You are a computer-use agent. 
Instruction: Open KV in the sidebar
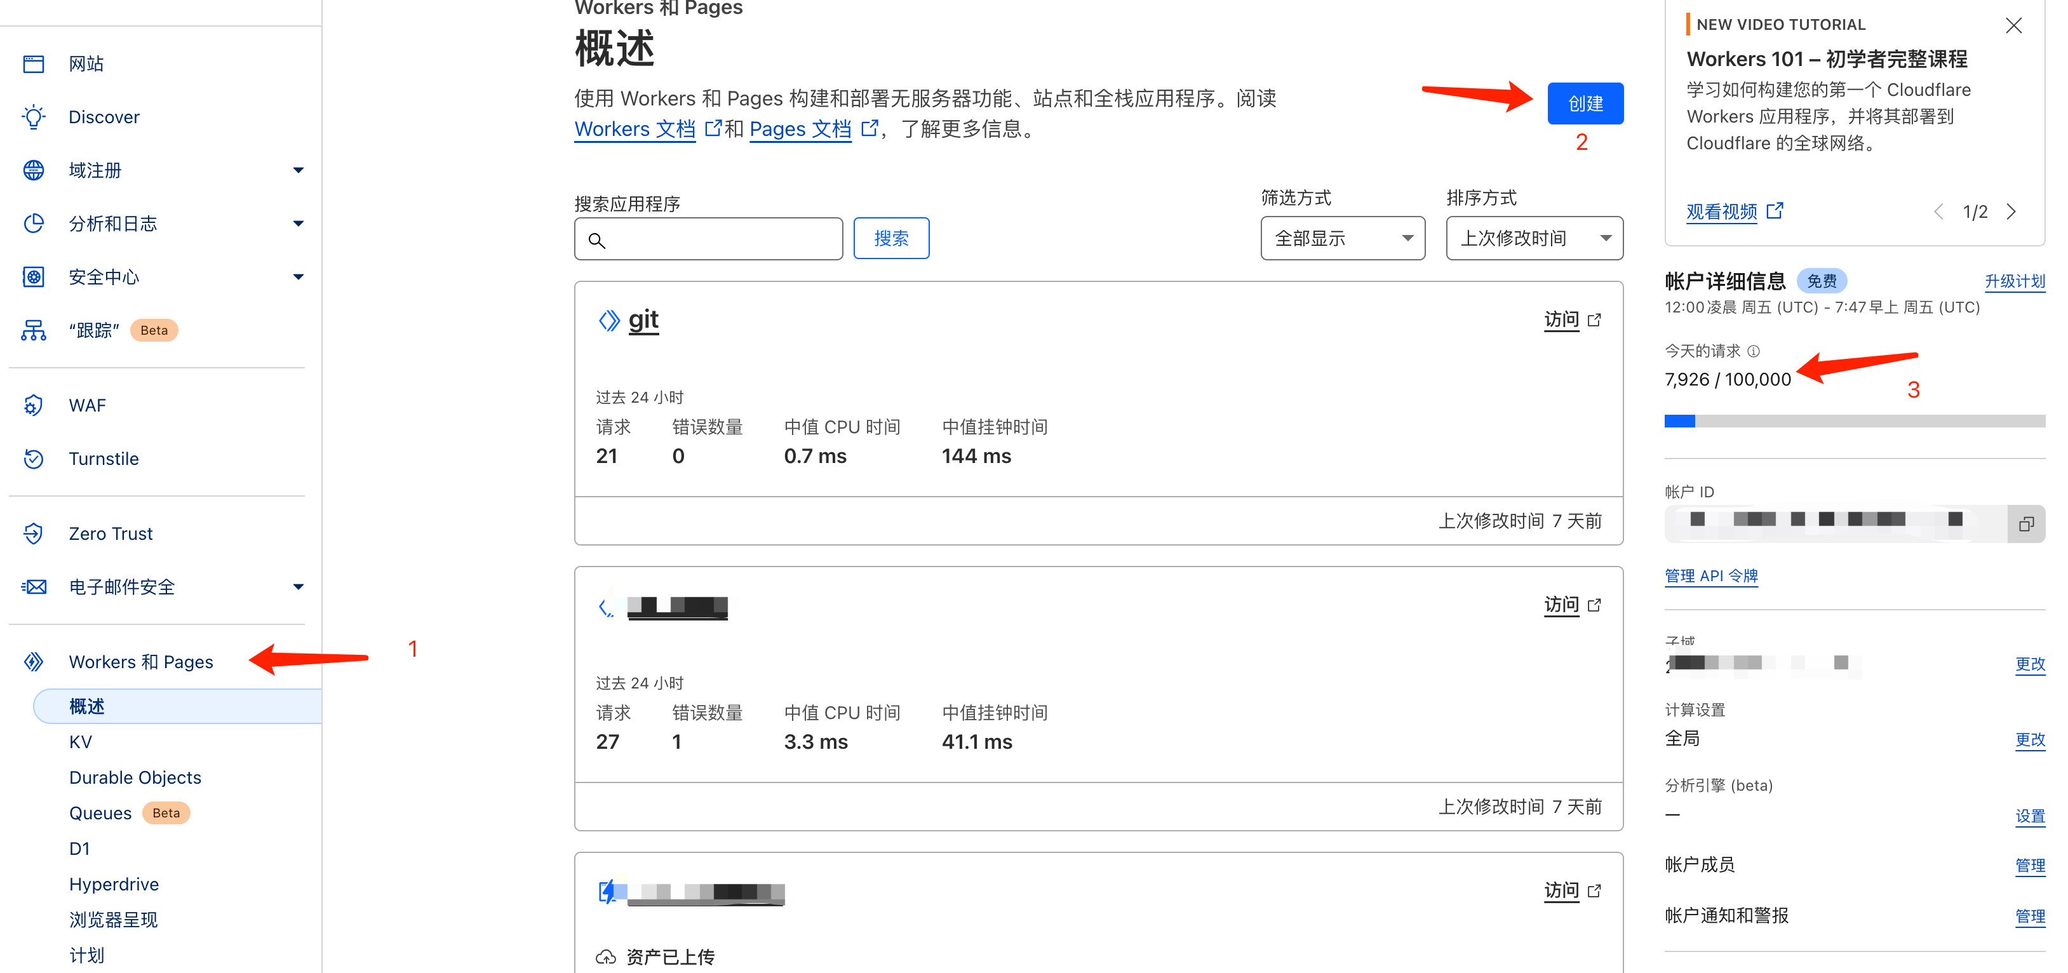click(80, 742)
